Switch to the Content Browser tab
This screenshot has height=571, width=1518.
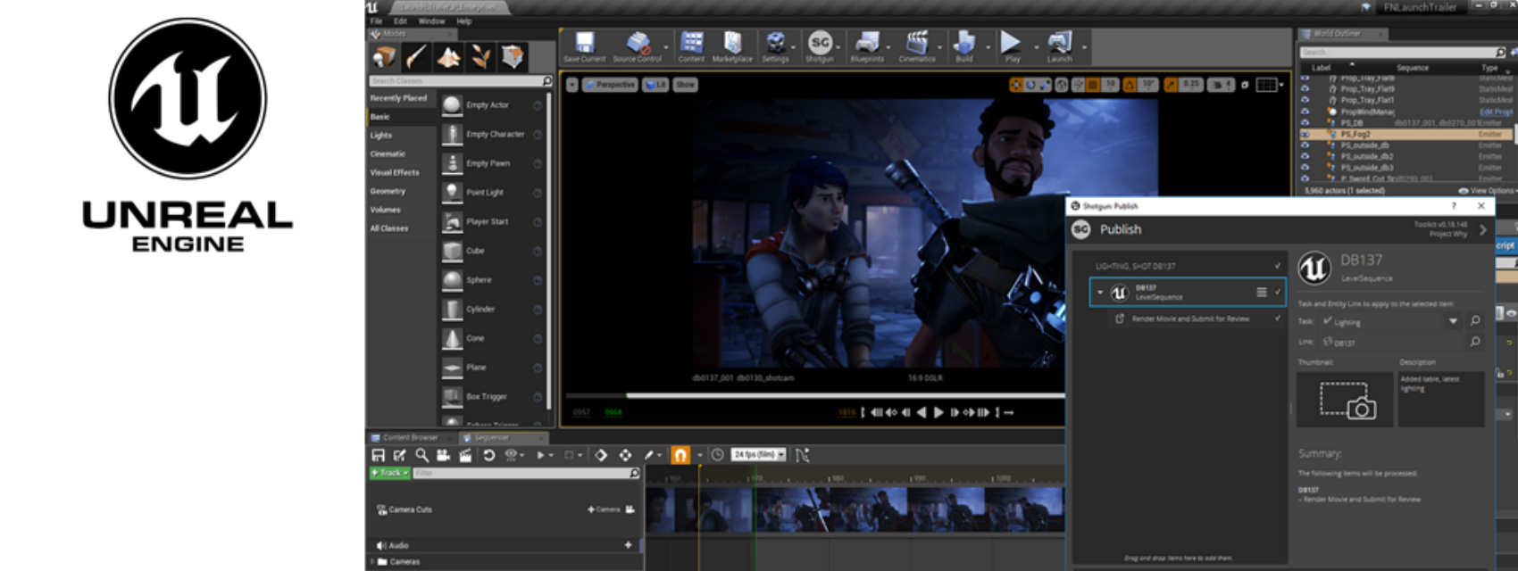tap(410, 437)
